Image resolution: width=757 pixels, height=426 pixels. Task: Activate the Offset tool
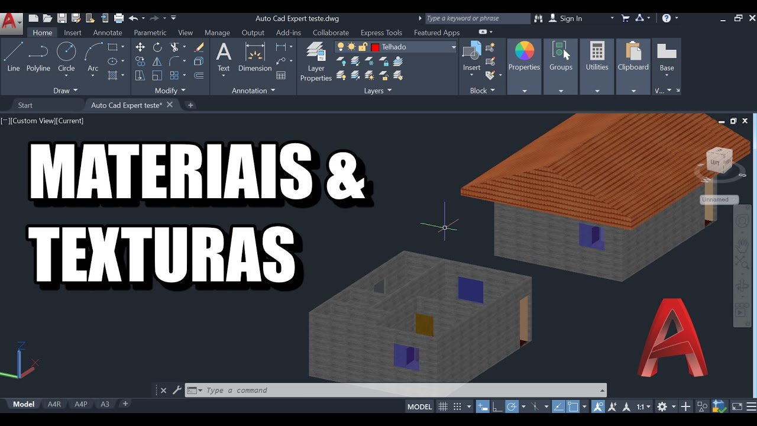199,75
